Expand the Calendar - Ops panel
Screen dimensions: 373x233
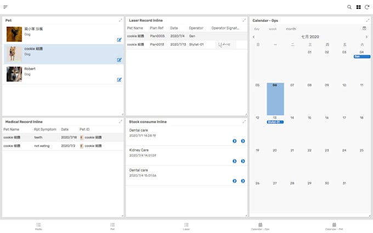(x=367, y=20)
